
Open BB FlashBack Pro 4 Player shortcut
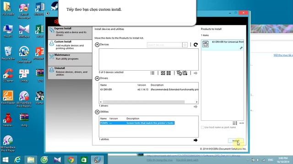8,143
